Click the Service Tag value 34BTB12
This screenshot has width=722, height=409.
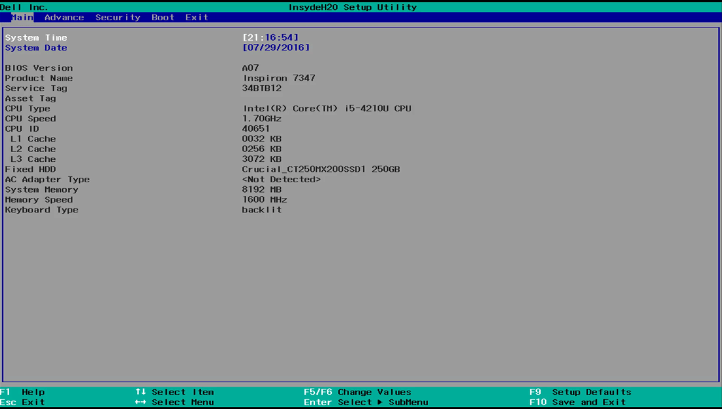[262, 88]
